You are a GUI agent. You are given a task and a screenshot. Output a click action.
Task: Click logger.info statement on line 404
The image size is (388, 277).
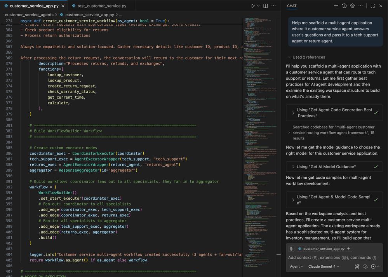point(136,254)
